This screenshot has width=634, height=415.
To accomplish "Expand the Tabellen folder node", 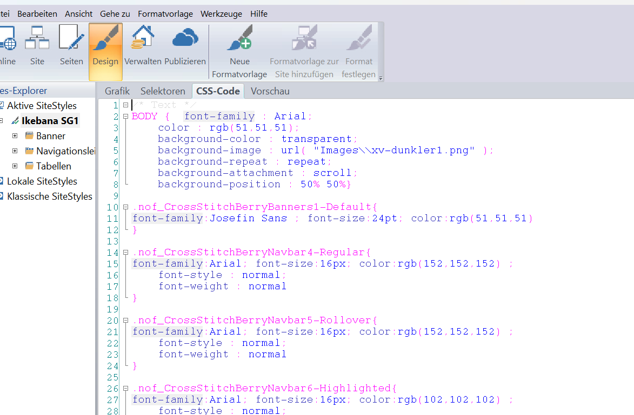I will click(15, 166).
